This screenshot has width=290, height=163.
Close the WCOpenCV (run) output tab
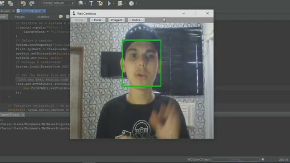23,115
